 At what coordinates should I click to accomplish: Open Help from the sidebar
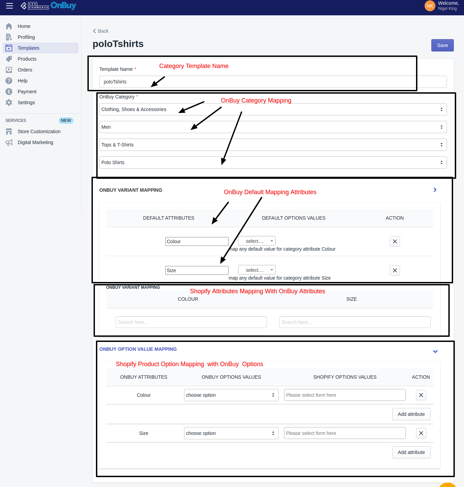(40, 81)
